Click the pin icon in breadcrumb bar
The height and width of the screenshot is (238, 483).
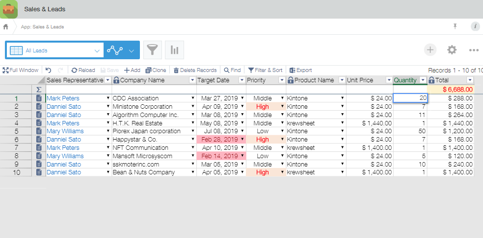point(455,26)
